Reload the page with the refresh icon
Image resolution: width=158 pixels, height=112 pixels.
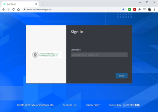click(13, 9)
